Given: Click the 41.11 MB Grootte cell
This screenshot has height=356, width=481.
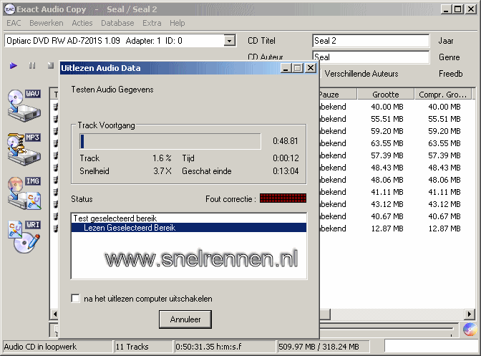Looking at the screenshot, I should pos(387,192).
